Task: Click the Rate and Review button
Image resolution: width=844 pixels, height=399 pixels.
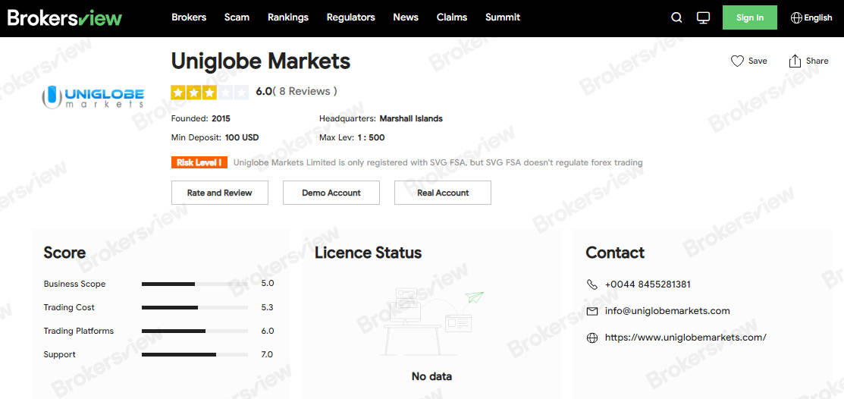Action: [x=220, y=193]
